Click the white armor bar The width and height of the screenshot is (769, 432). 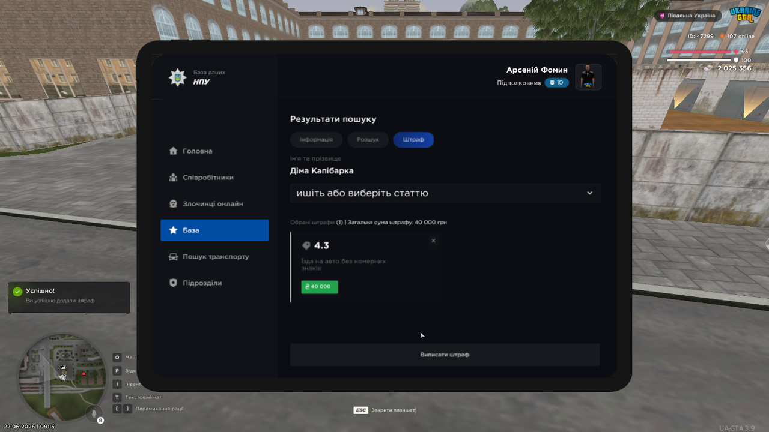tap(699, 60)
